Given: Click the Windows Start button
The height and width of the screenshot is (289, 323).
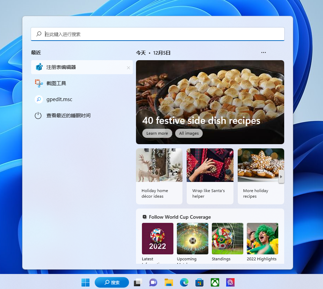Looking at the screenshot, I should (85, 282).
